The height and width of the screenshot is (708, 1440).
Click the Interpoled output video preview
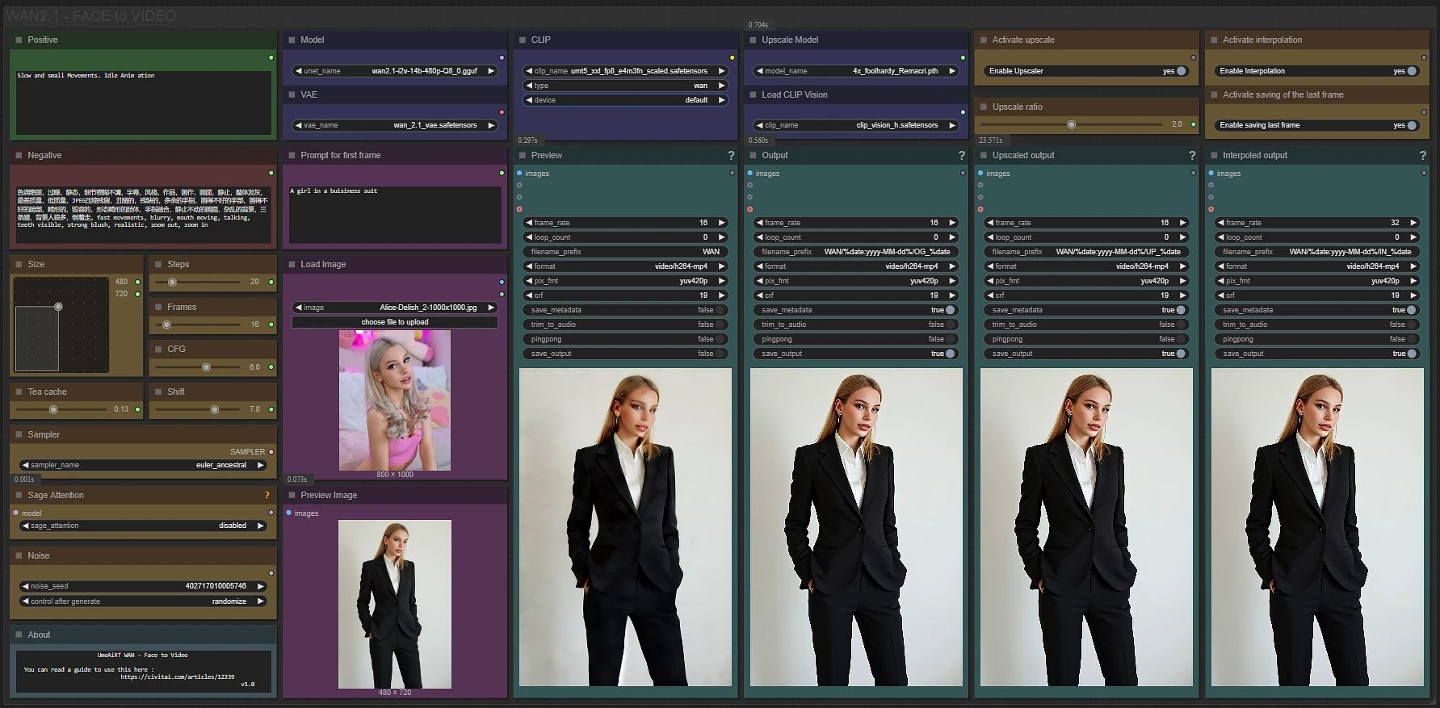tap(1317, 527)
